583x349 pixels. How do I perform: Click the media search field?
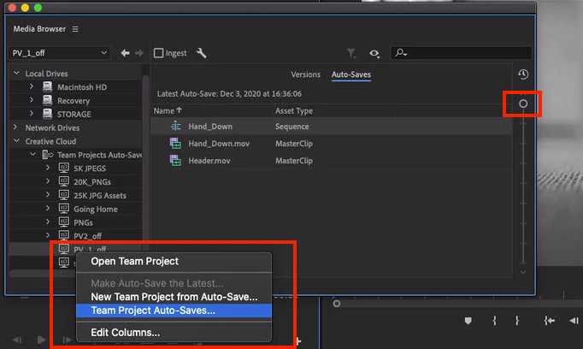coord(461,53)
